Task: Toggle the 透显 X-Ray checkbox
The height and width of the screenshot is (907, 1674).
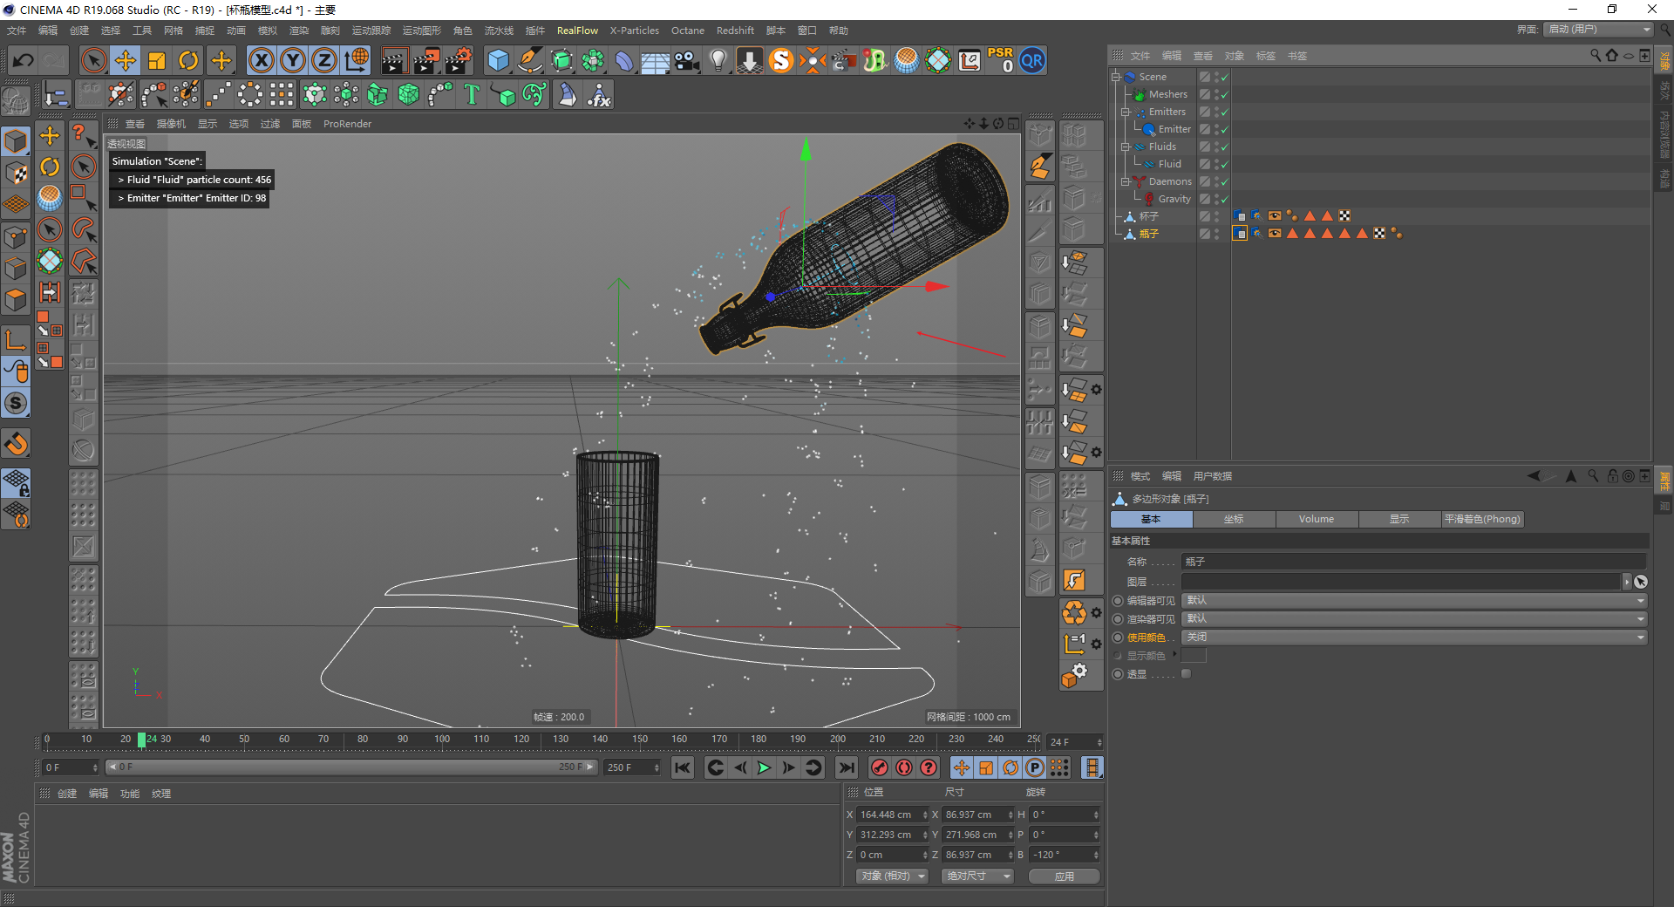Action: (x=1186, y=674)
